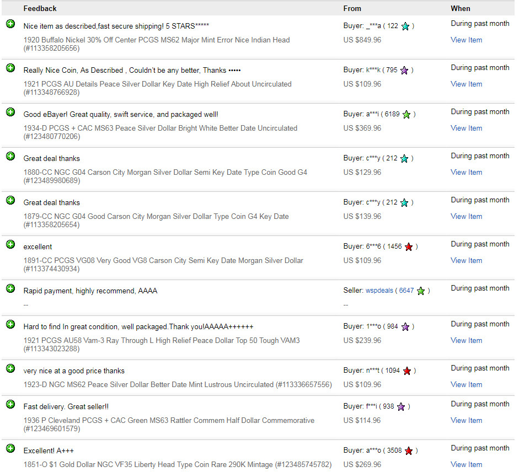Click price US $239.96
This screenshot has height=472, width=519.
point(362,340)
